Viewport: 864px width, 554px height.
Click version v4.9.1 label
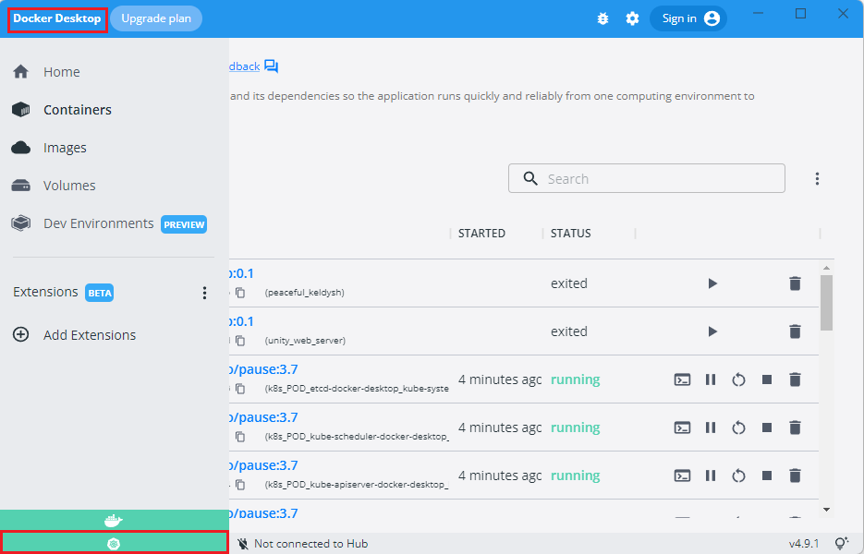804,544
